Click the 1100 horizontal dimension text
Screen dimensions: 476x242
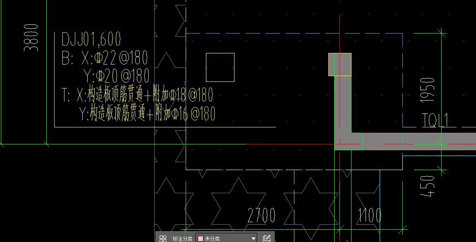[369, 215]
